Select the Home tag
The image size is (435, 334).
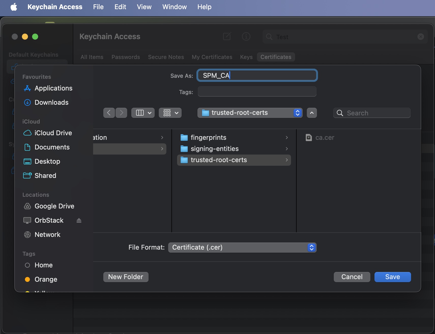point(39,265)
